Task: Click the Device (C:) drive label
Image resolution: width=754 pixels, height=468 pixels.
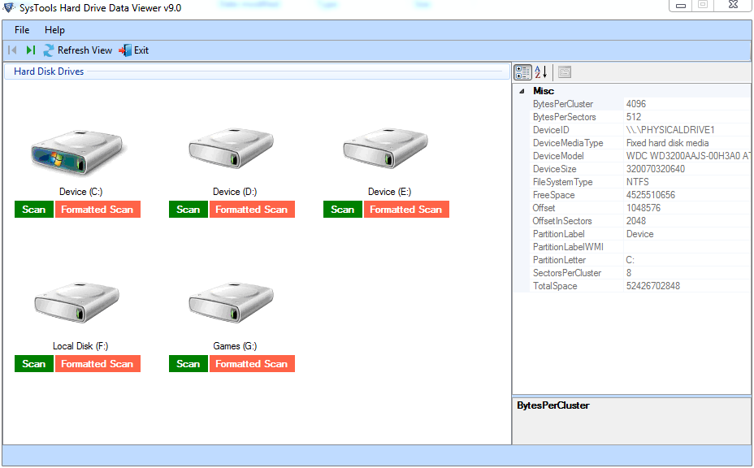Action: click(x=80, y=192)
